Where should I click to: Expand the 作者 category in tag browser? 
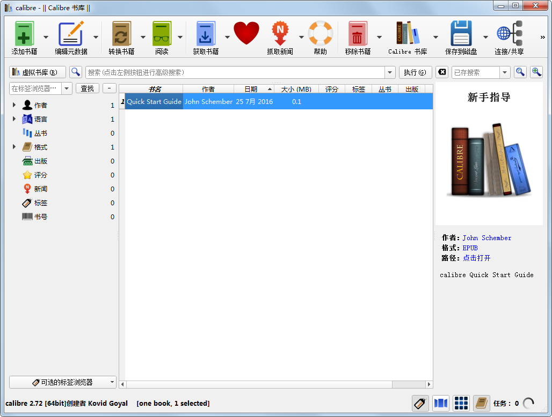pyautogui.click(x=13, y=105)
